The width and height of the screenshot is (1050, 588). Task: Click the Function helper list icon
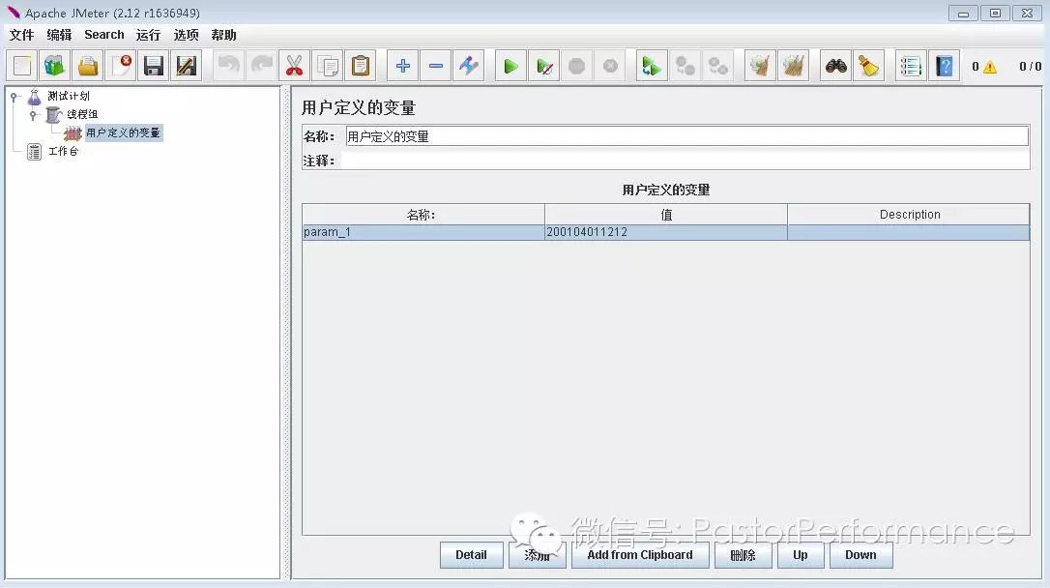click(911, 66)
